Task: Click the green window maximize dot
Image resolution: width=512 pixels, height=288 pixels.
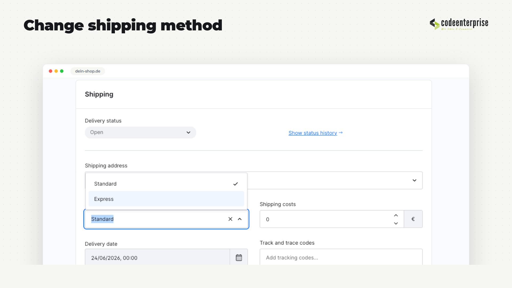Action: pos(62,71)
